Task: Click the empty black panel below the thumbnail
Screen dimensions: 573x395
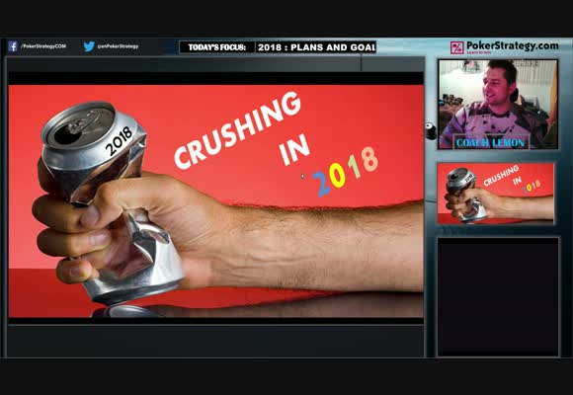Action: [x=498, y=296]
